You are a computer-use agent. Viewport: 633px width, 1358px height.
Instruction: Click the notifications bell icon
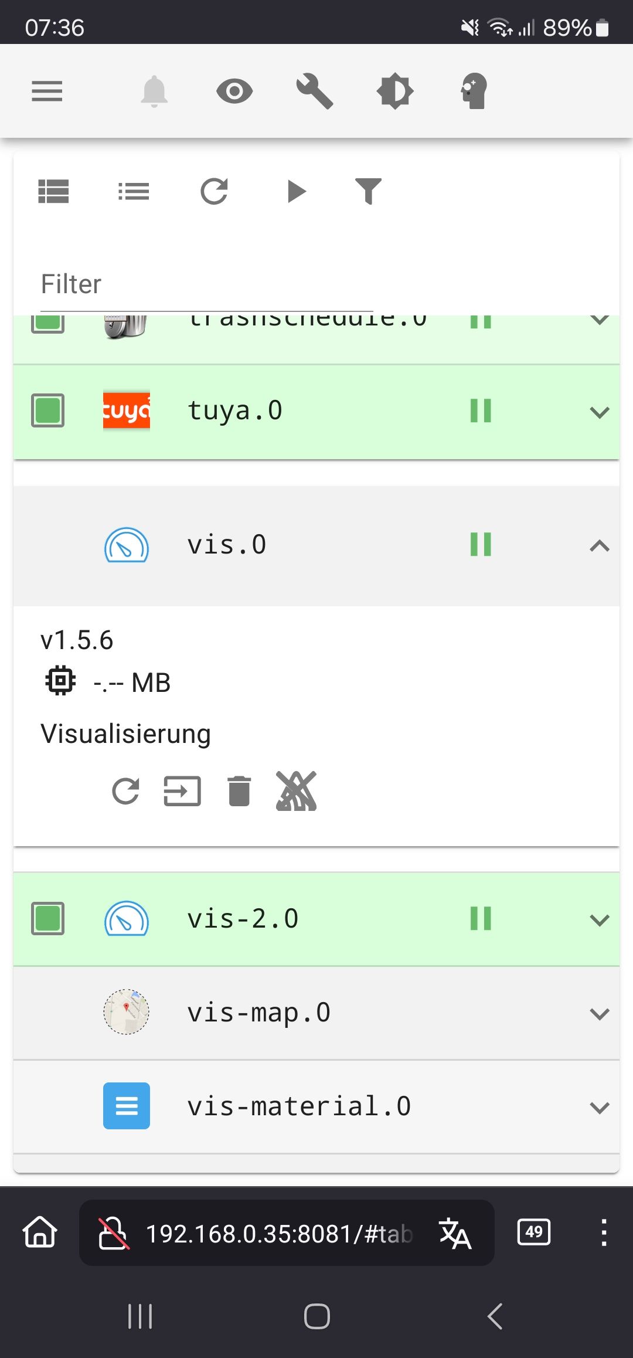pos(154,91)
